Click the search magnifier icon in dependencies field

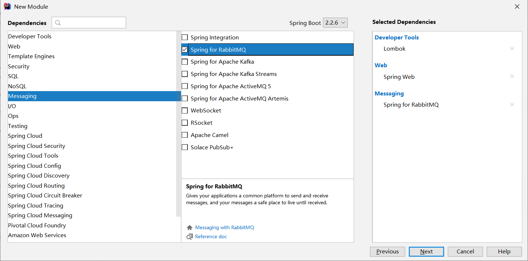coord(58,23)
